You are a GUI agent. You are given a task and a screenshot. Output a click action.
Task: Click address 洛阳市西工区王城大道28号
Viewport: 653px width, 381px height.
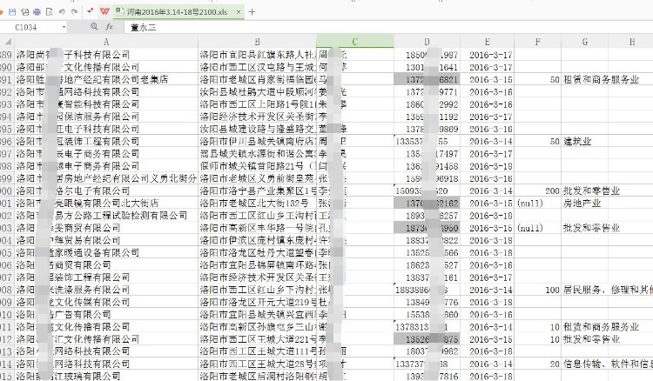[258, 364]
